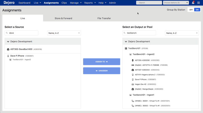Image resolution: width=203 pixels, height=113 pixels.
Task: Select the AST411-Hagens Iphone 2 row
Action: click(x=150, y=75)
